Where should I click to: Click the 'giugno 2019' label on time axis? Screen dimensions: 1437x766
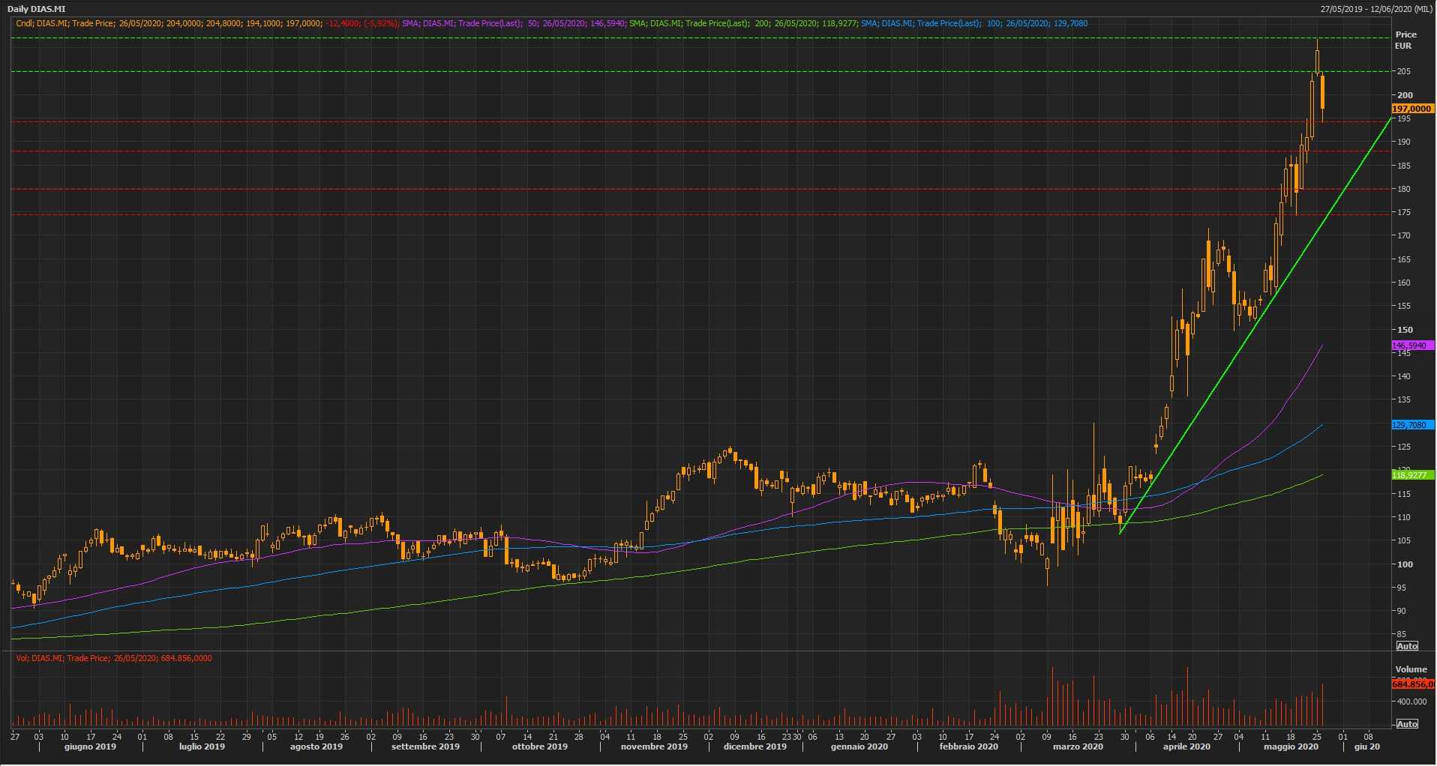[x=90, y=747]
